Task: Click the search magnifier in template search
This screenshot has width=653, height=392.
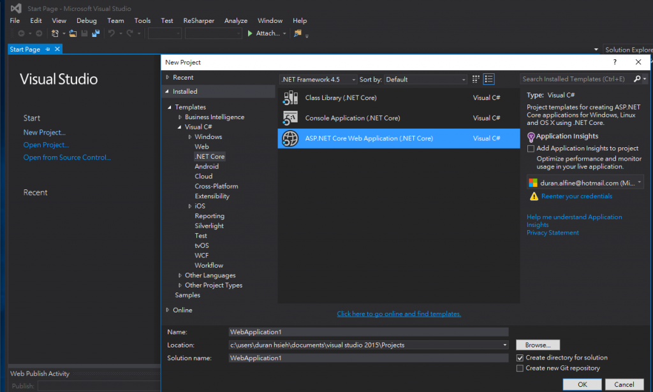Action: [x=637, y=79]
